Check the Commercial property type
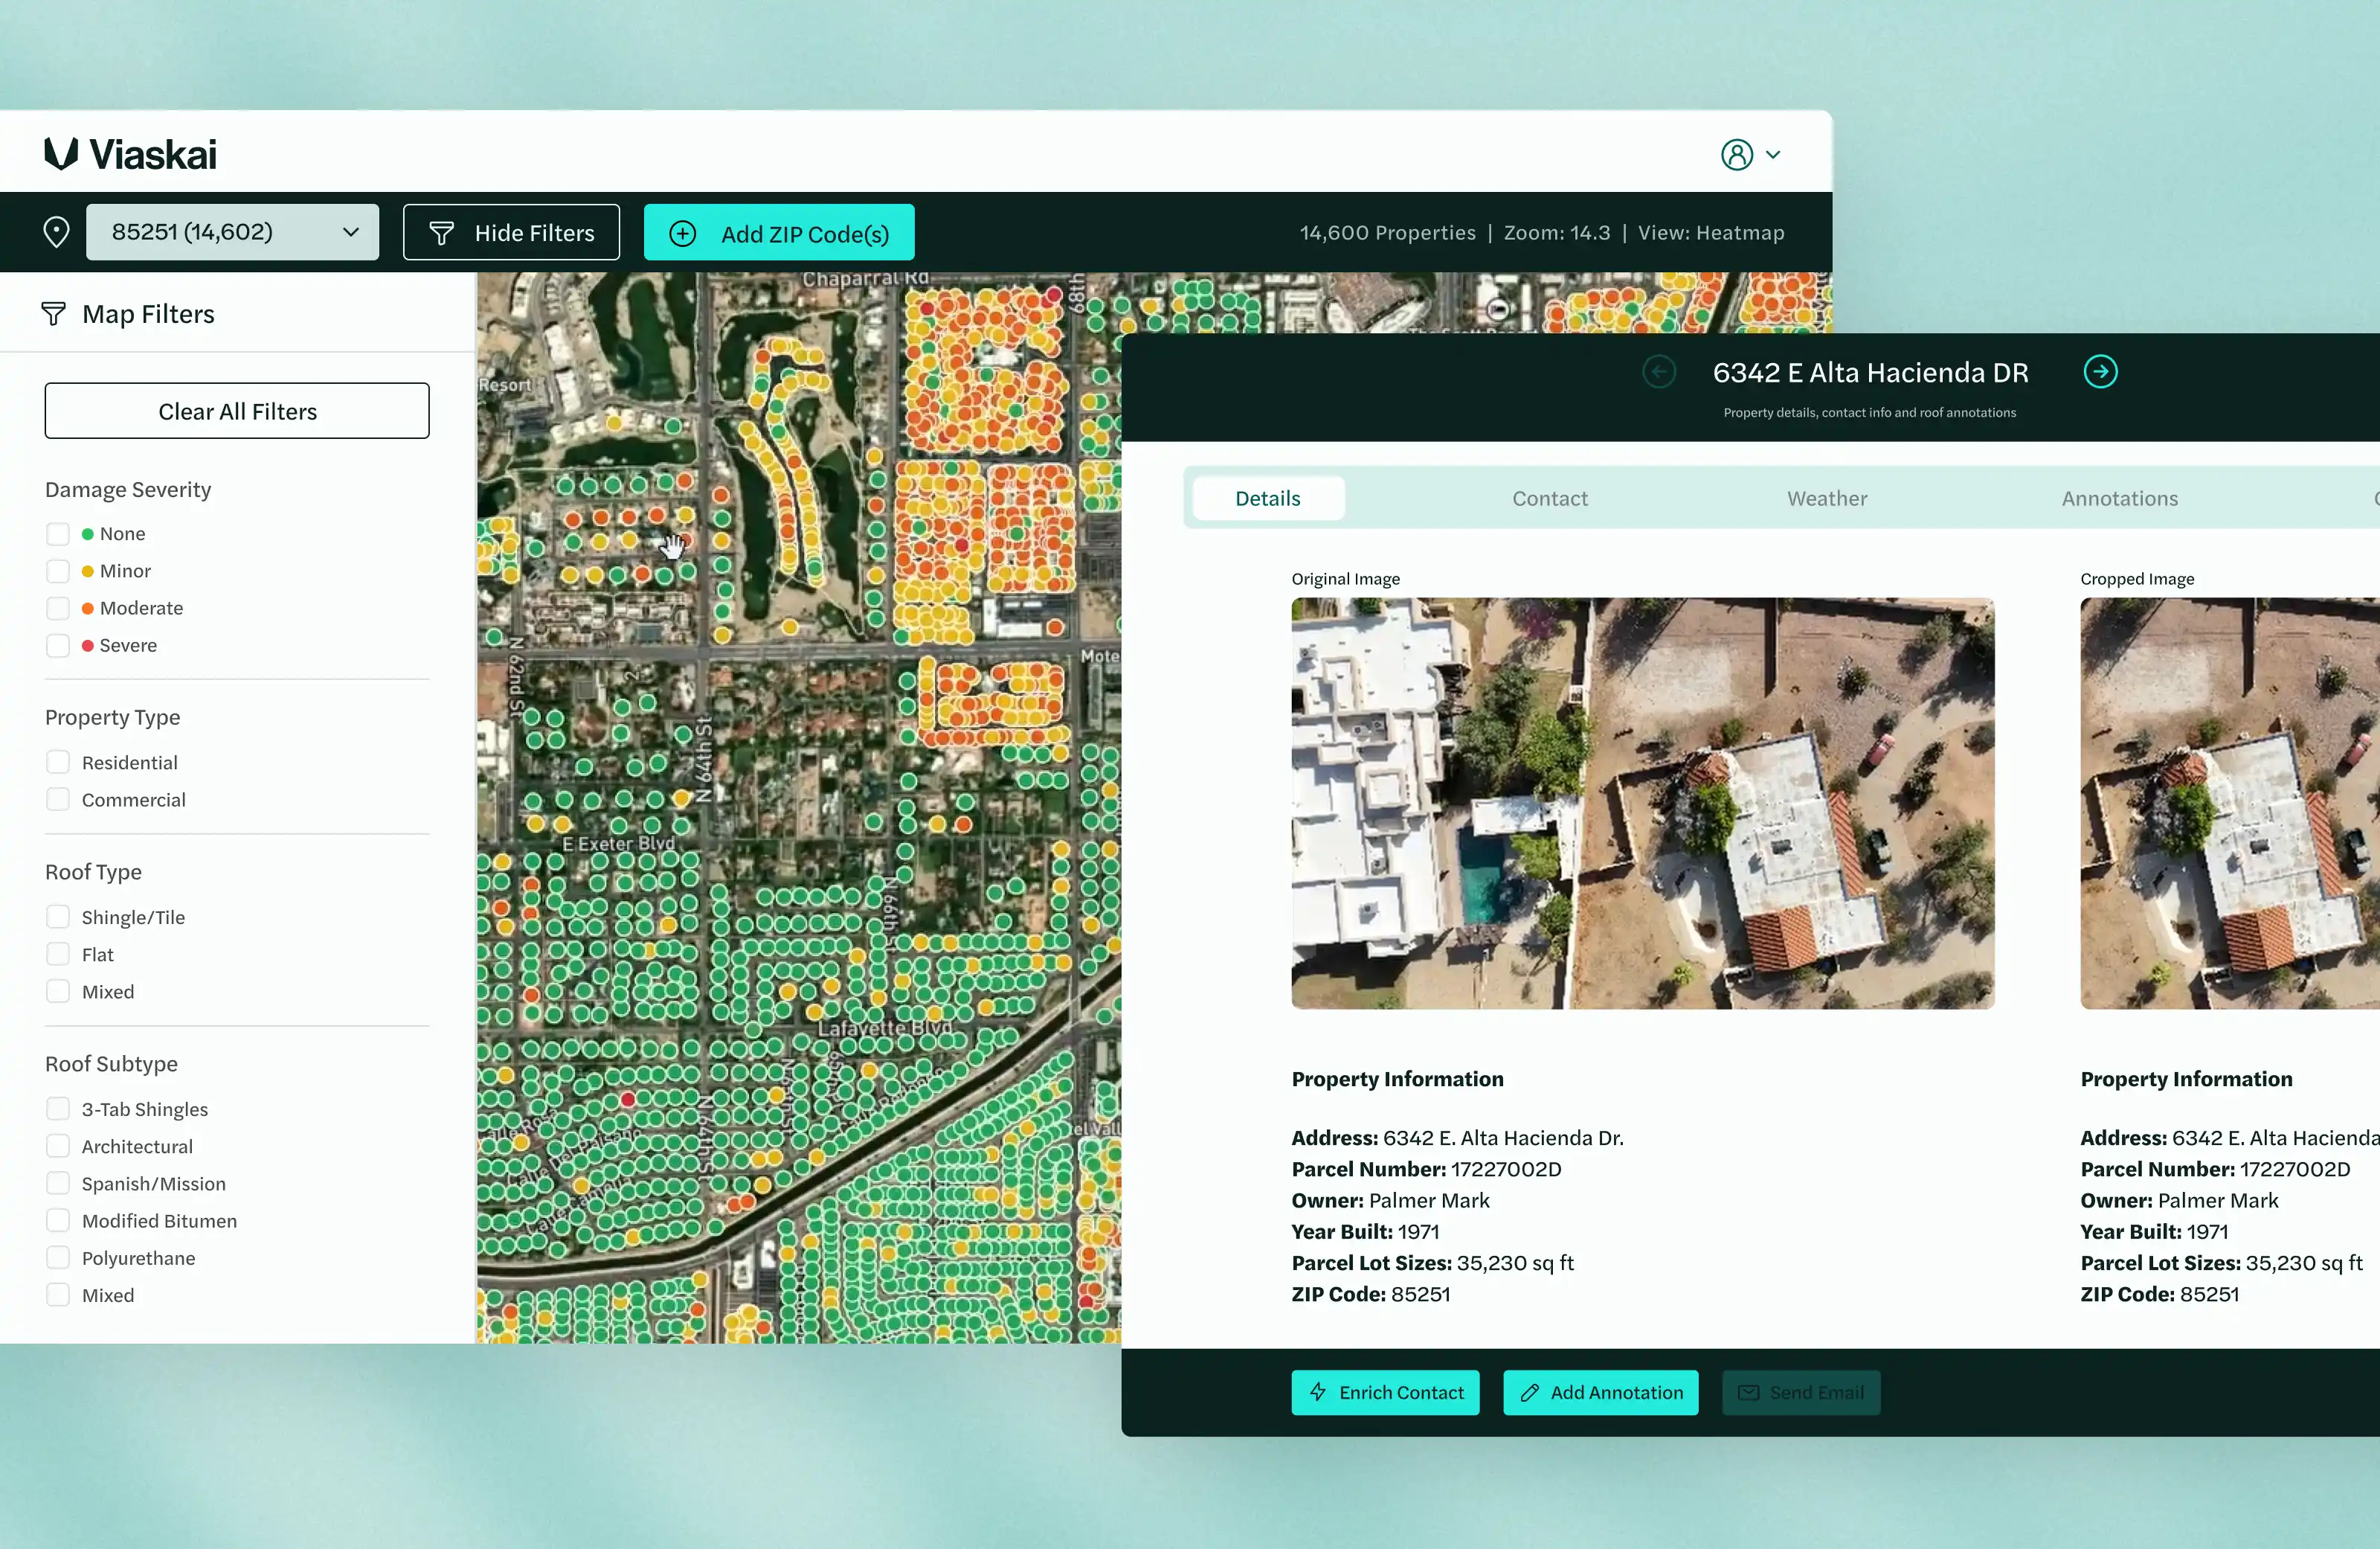Viewport: 2380px width, 1549px height. 58,800
